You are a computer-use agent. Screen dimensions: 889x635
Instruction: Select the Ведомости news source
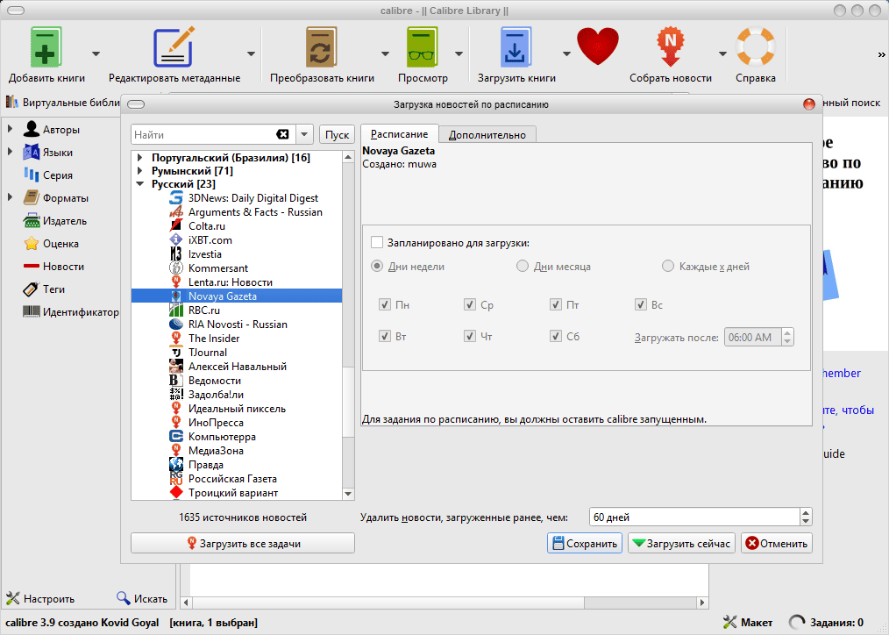point(215,381)
